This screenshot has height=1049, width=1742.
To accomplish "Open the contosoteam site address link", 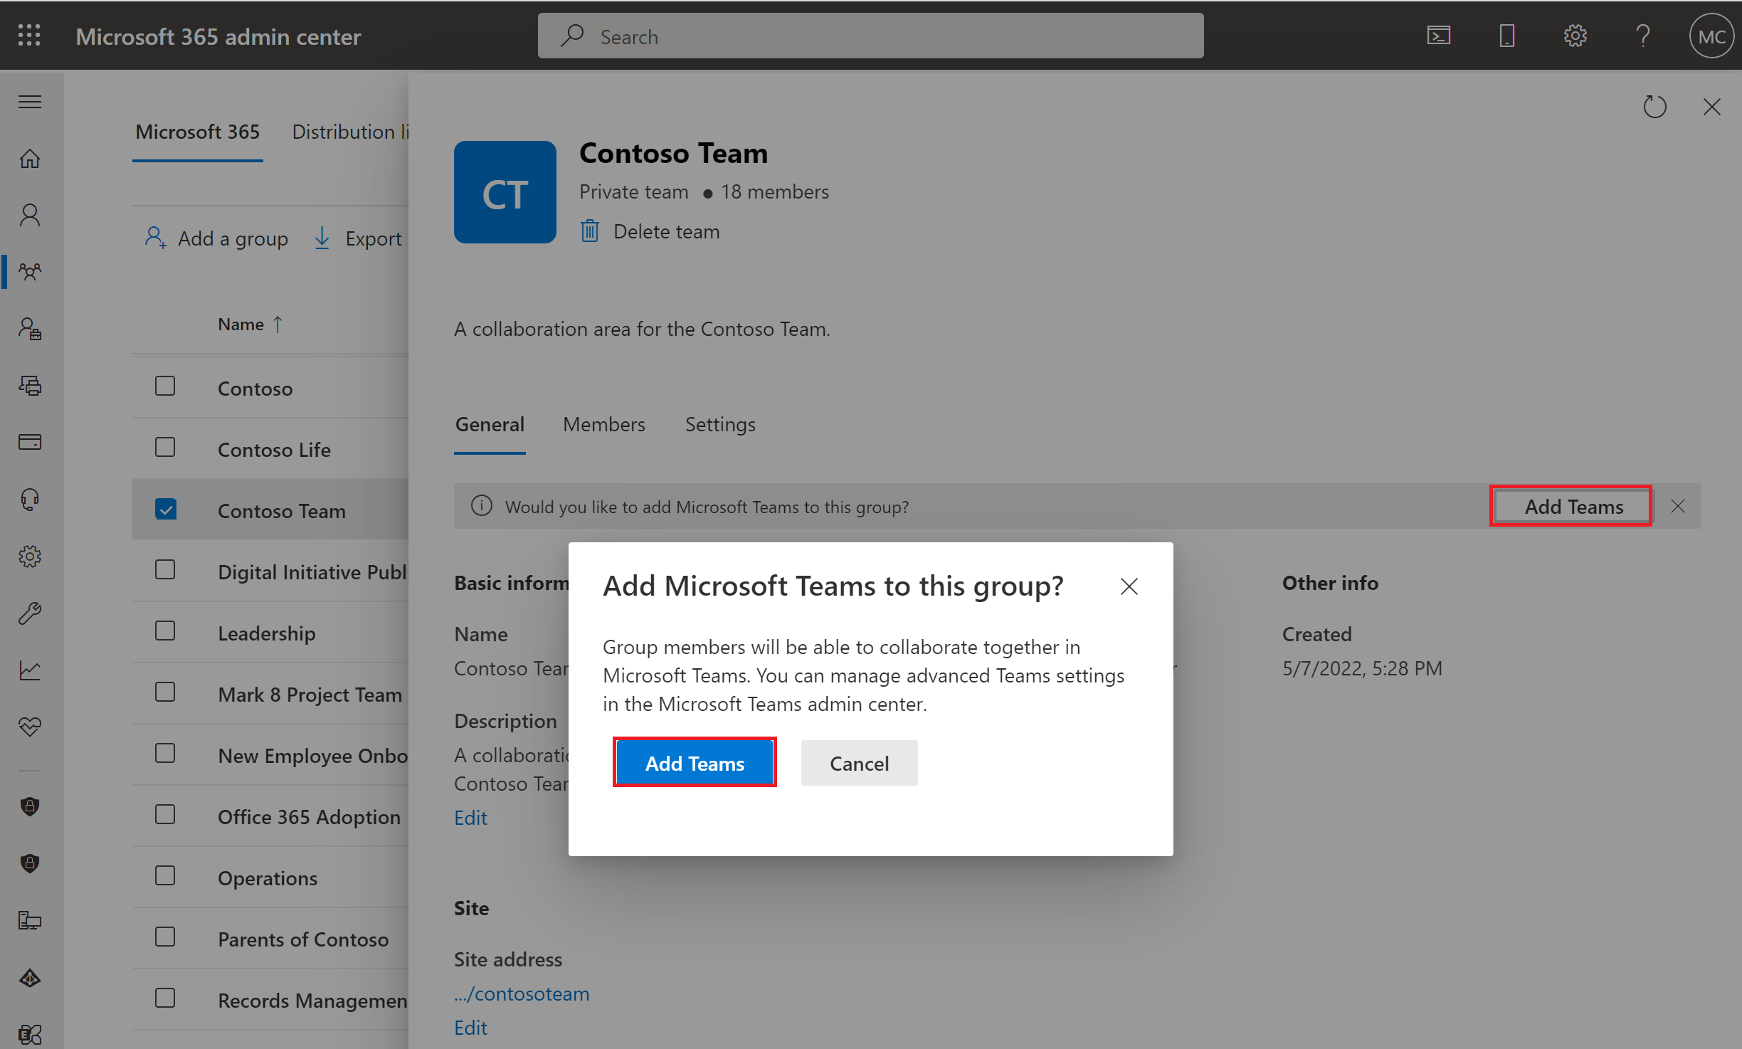I will tap(522, 994).
